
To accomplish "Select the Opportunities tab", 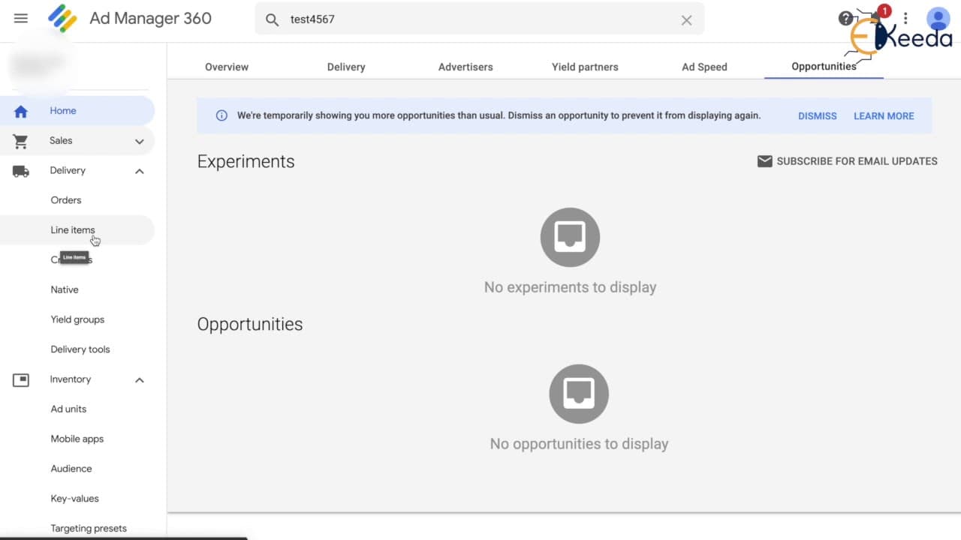I will point(824,66).
